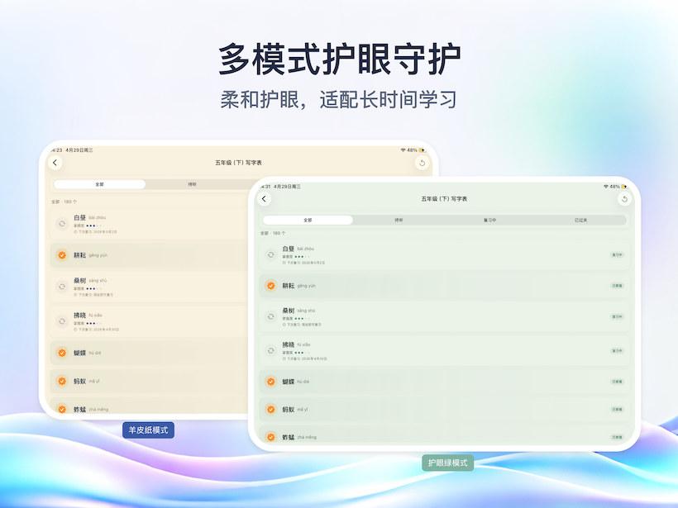
Task: Open the 已过关 tab on the green-mode screen
Action: tap(580, 221)
